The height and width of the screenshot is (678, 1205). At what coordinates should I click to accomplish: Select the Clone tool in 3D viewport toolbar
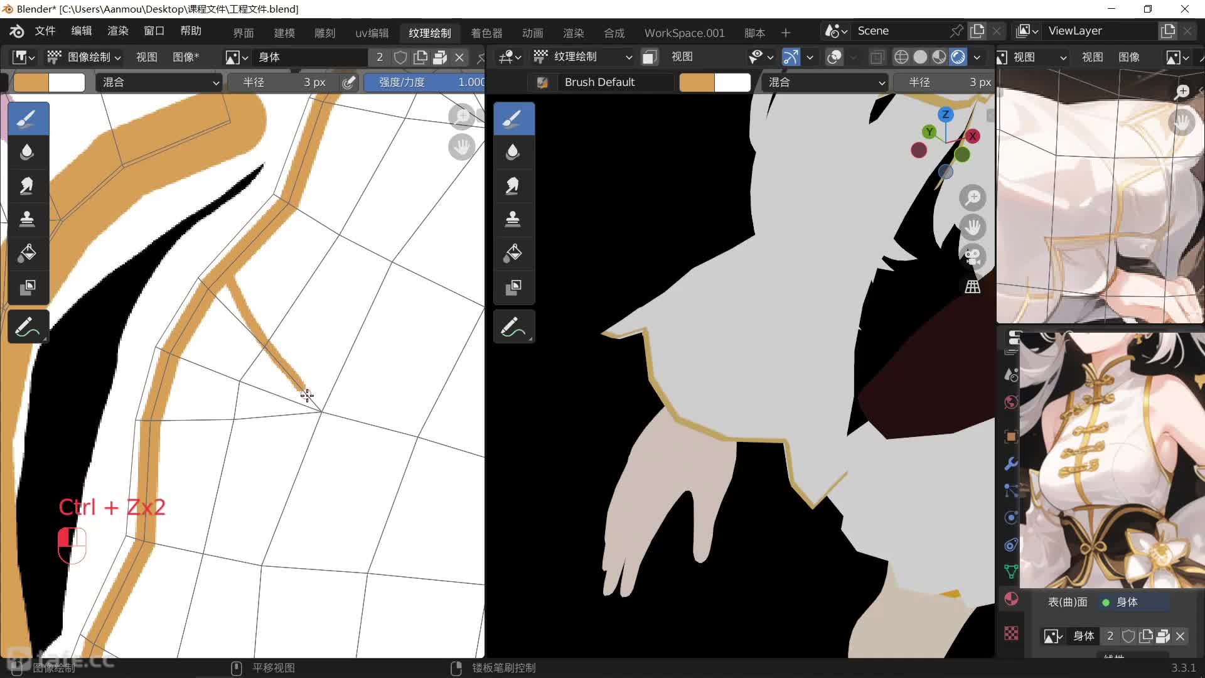[513, 219]
